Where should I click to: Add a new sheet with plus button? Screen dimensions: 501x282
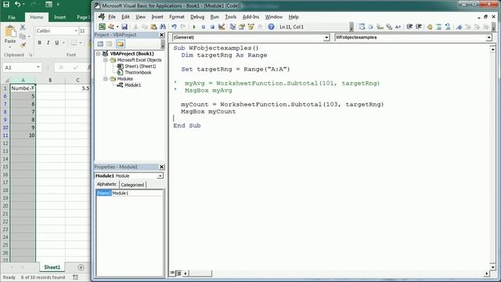81,267
